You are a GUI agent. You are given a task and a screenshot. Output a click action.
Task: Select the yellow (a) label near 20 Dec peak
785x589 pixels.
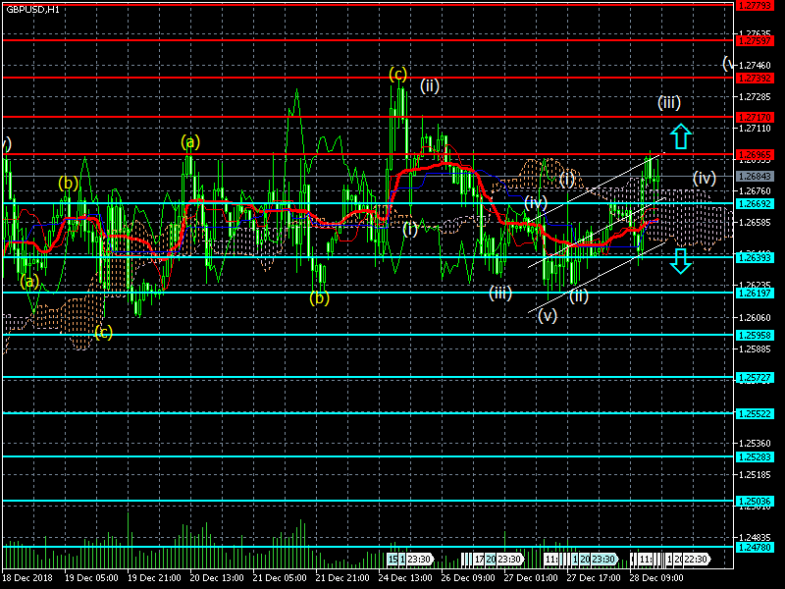(x=190, y=141)
